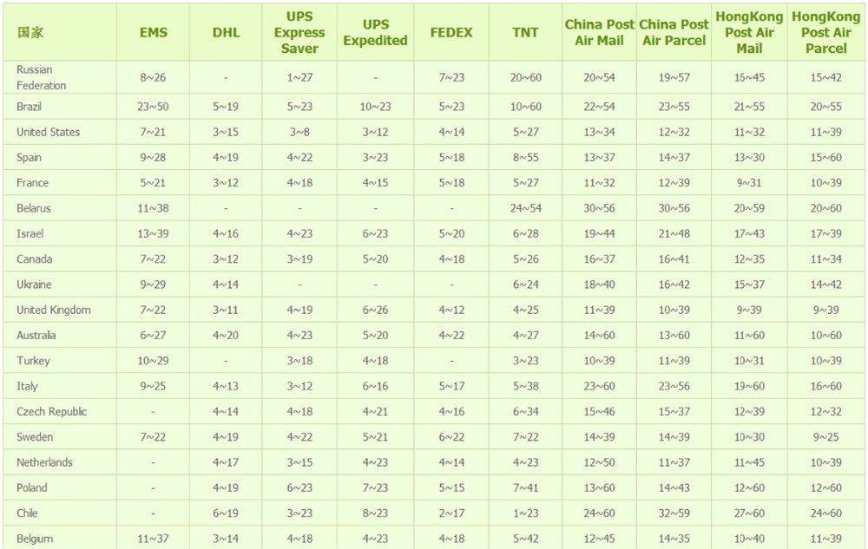This screenshot has height=549, width=868.
Task: Click the Belgium country name
Action: pos(35,539)
